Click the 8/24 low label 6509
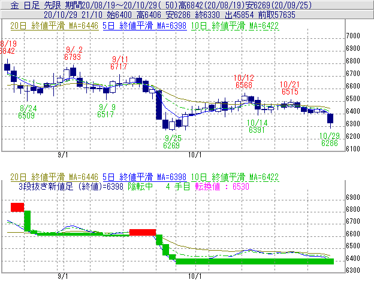The height and width of the screenshot is (283, 374). (x=26, y=115)
